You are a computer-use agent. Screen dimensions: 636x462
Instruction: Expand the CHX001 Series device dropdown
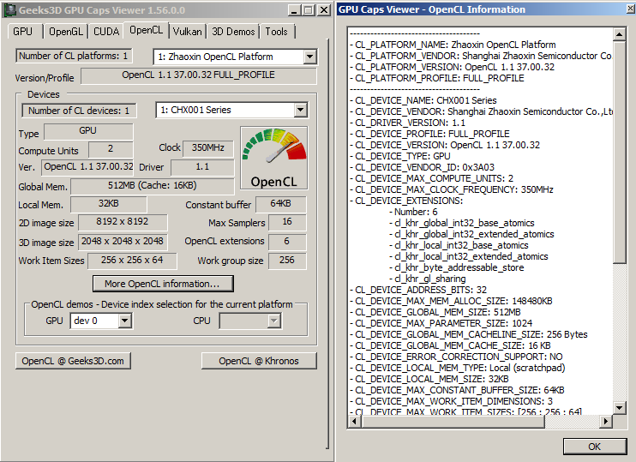[x=300, y=110]
